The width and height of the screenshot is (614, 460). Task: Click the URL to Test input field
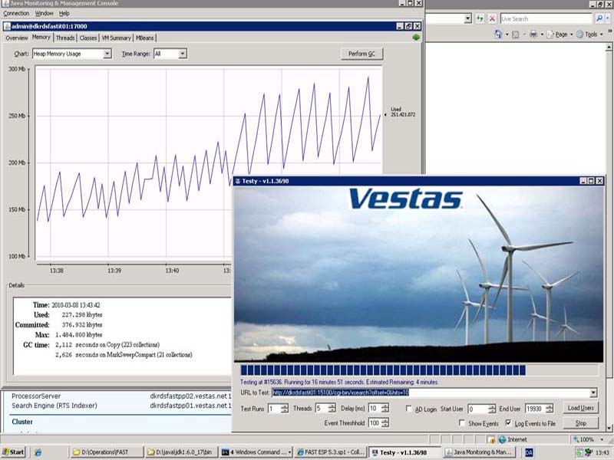click(431, 393)
